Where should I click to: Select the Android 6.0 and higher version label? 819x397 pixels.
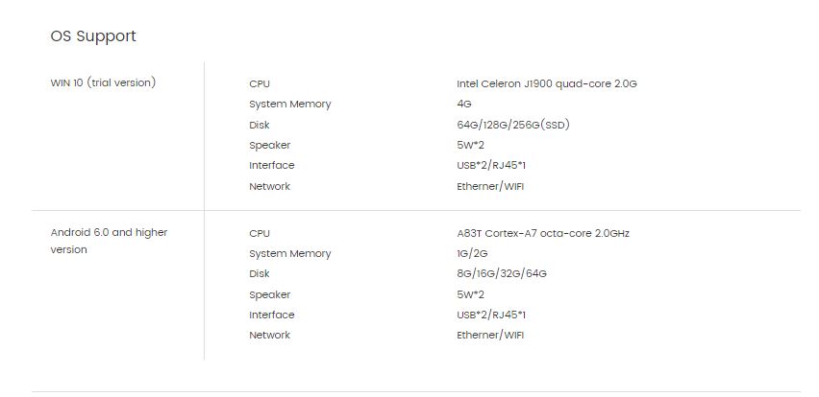coord(109,241)
